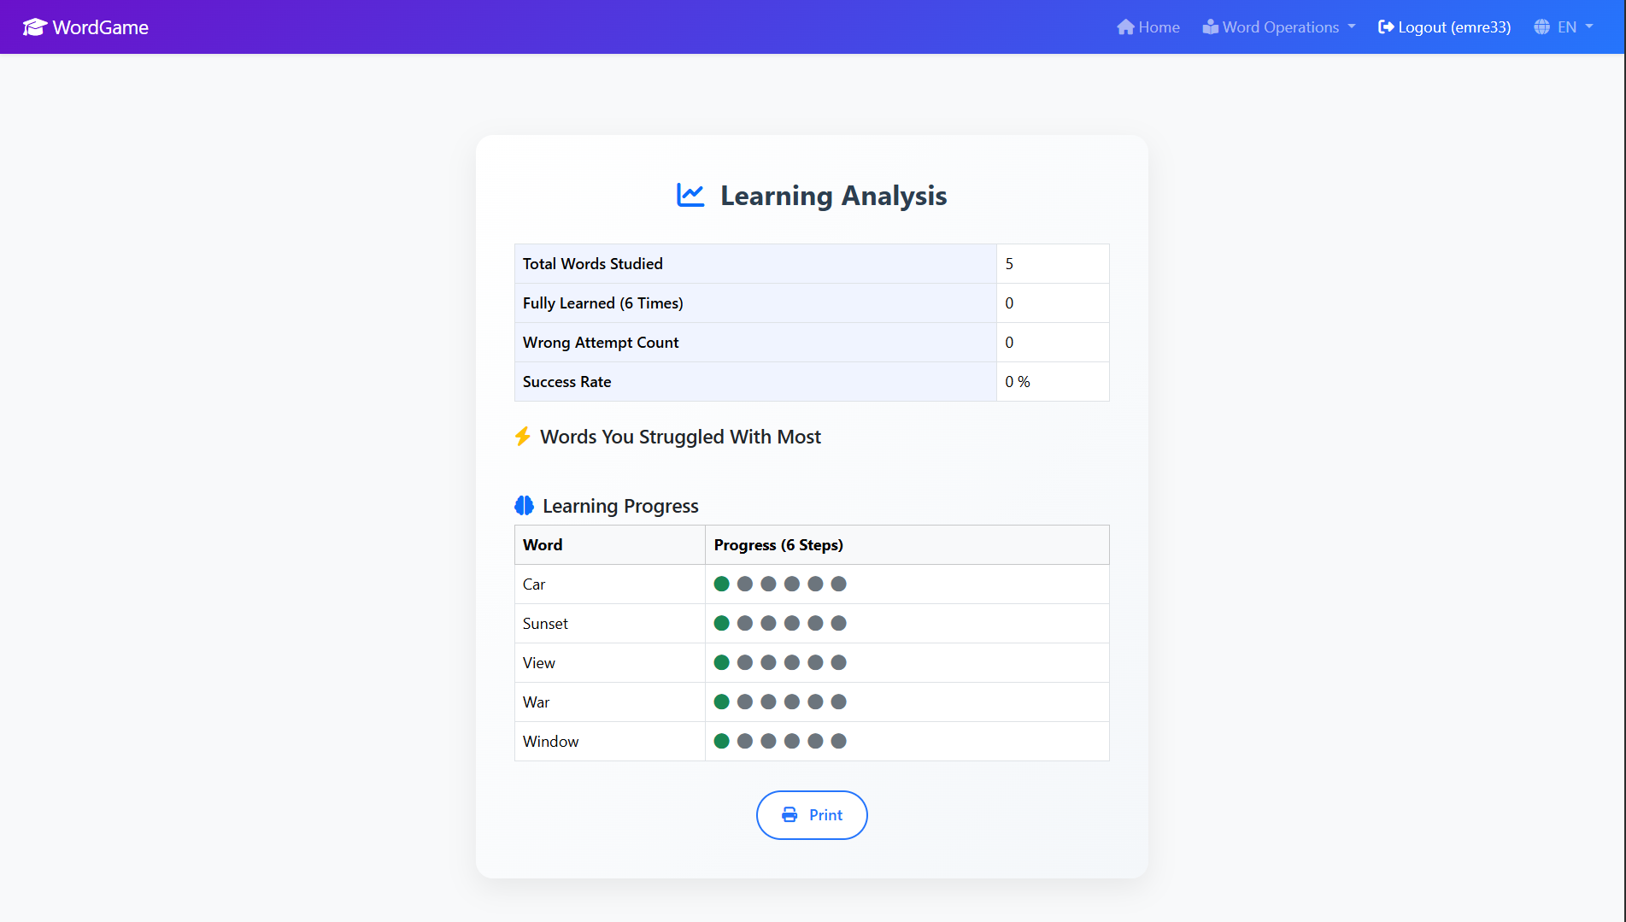Screen dimensions: 1626x922
Task: Click the last gray progress dot for Window
Action: pyautogui.click(x=838, y=741)
